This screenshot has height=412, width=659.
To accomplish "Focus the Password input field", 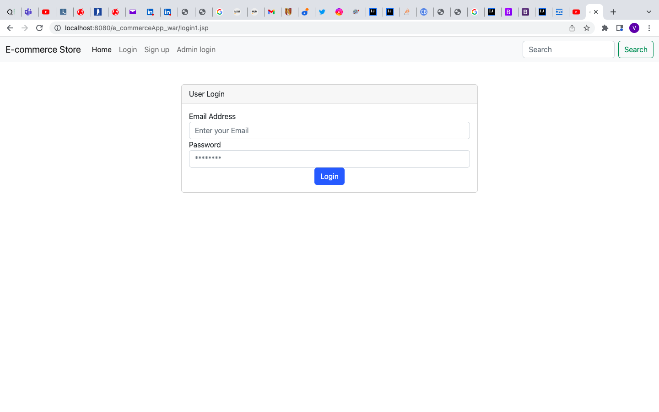I will coord(329,159).
